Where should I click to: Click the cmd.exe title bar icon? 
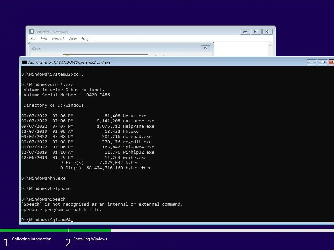coord(24,62)
